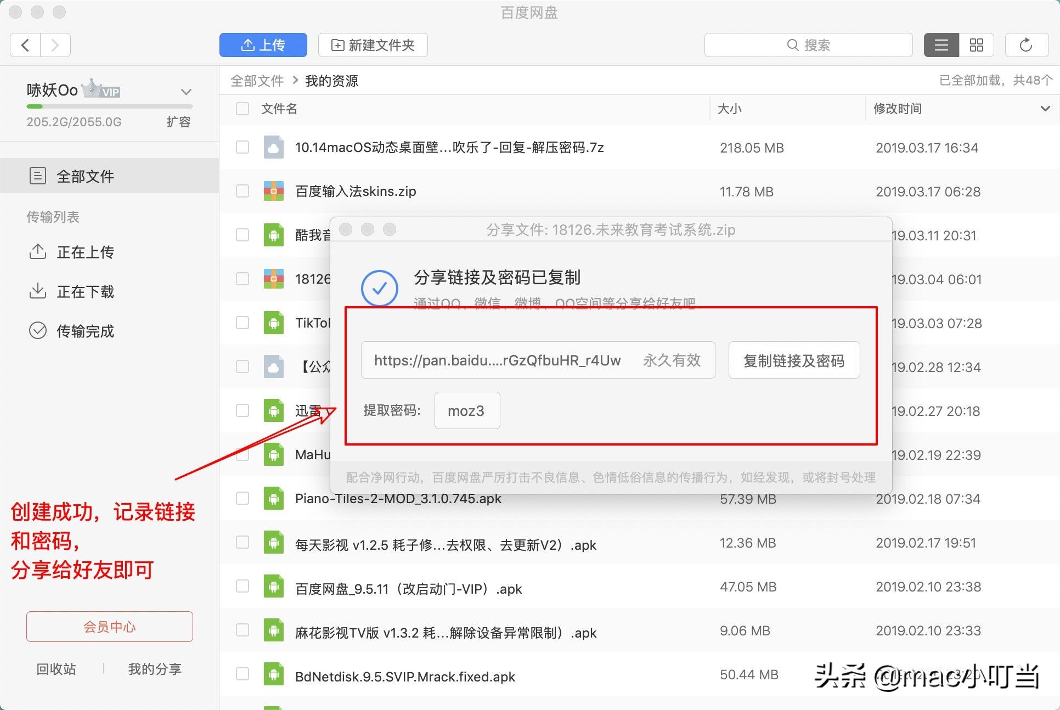Expand the account dropdown next to 哋妖Oo

coord(185,91)
